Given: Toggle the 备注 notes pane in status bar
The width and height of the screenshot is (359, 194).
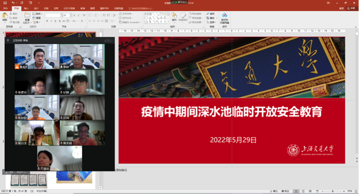Looking at the screenshot, I should pos(274,191).
